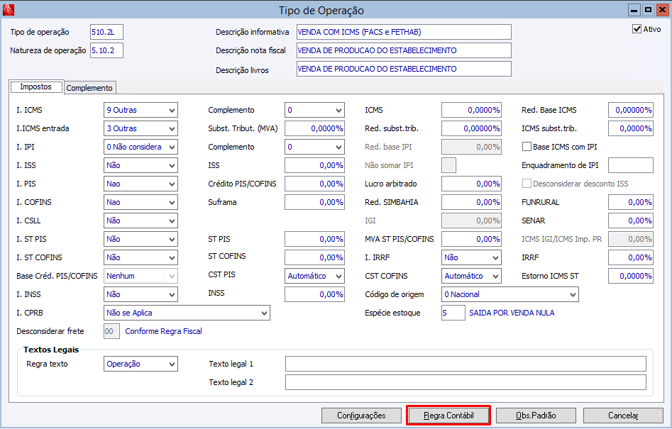Screen dimensions: 672x429
Task: Open the I.ICMS entrada dropdown
Action: pos(141,128)
